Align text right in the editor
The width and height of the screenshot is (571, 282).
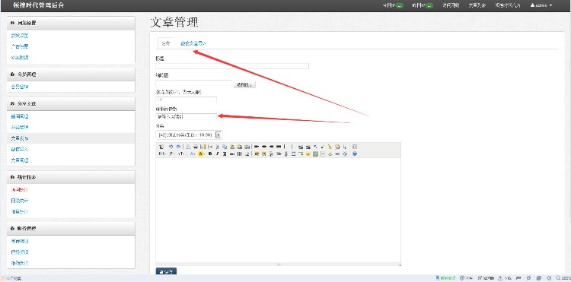tap(271, 147)
